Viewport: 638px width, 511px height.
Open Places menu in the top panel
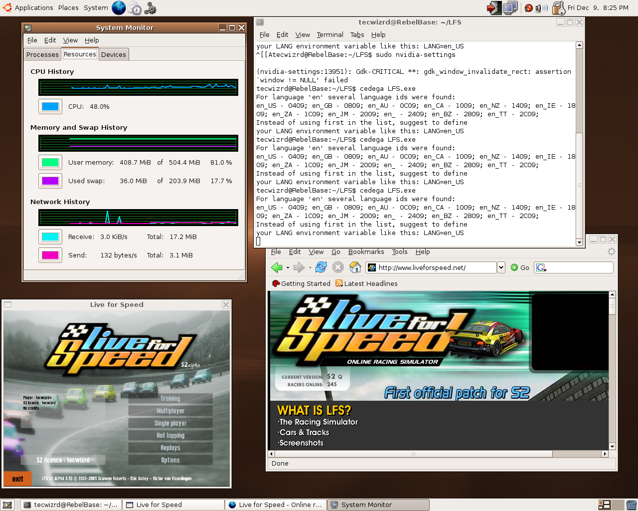(68, 7)
